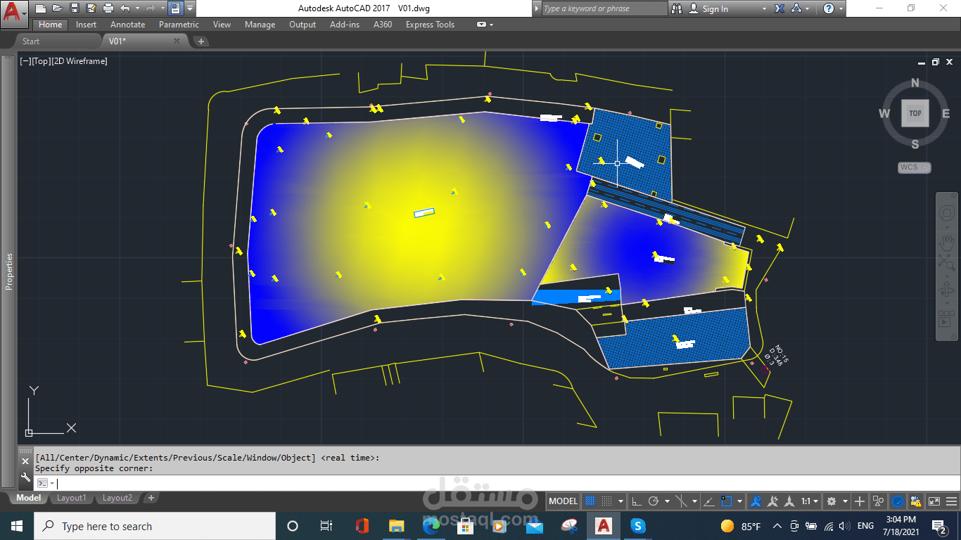
Task: Click the New drawing icon
Action: coord(41,8)
